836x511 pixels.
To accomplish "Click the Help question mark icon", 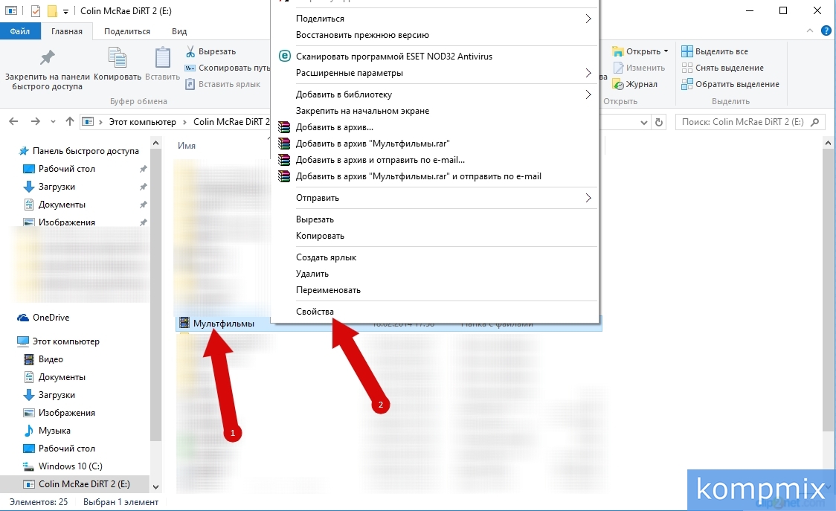I will pyautogui.click(x=826, y=31).
